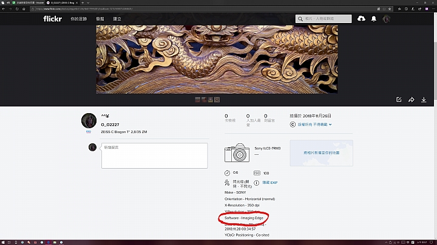The height and width of the screenshot is (245, 437).
Task: Click the Software - Imaging Edge row
Action: click(244, 218)
